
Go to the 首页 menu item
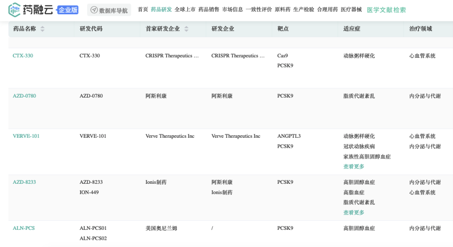143,10
